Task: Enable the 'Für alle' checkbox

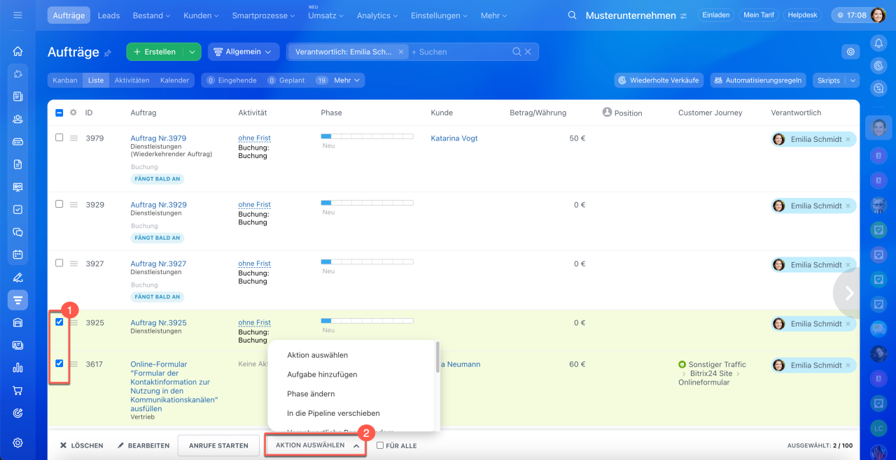Action: pyautogui.click(x=380, y=445)
